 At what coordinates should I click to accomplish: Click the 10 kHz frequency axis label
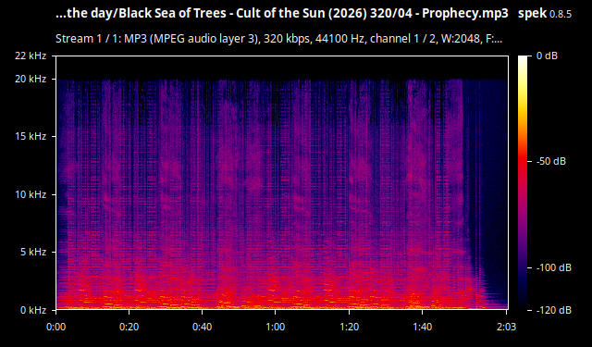tap(31, 194)
